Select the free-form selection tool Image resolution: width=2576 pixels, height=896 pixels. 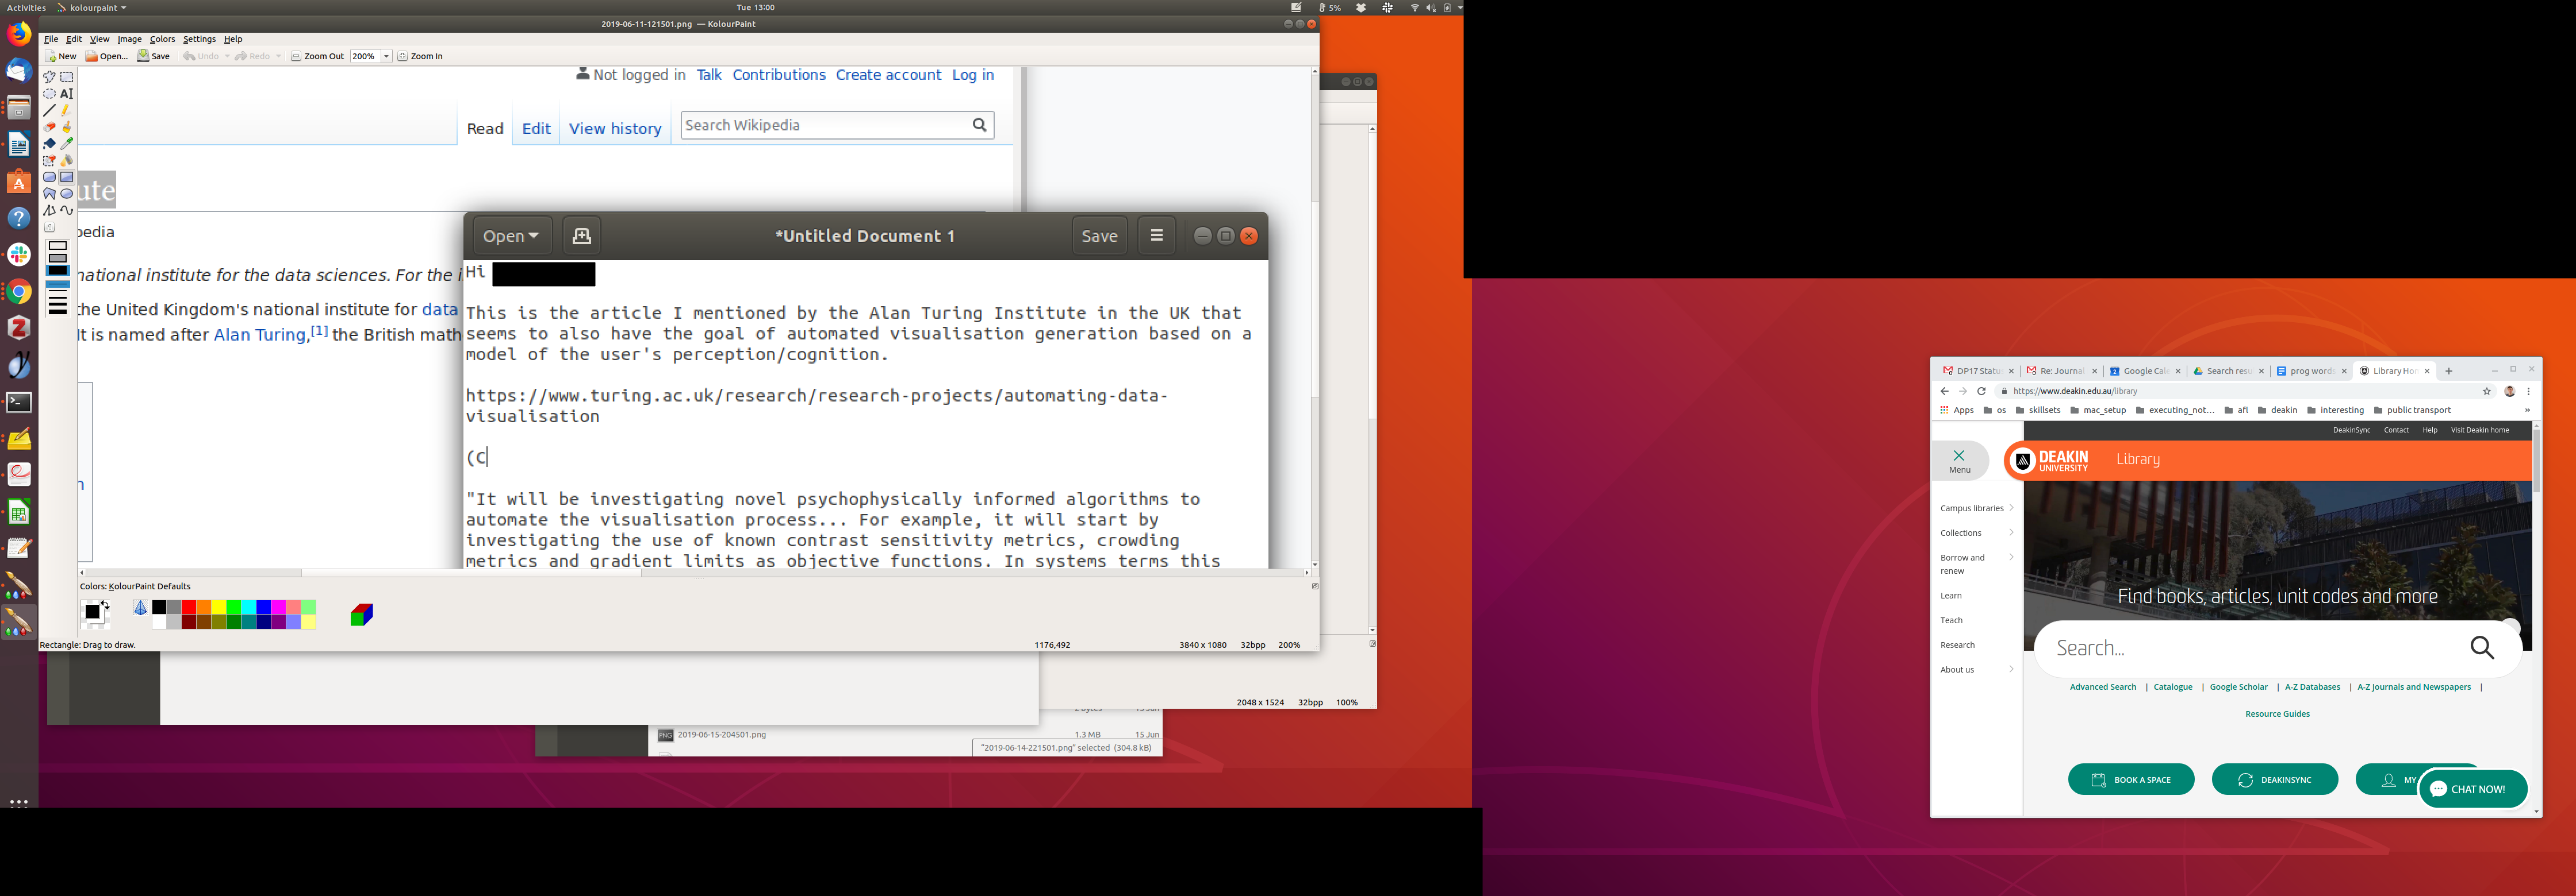pos(49,77)
